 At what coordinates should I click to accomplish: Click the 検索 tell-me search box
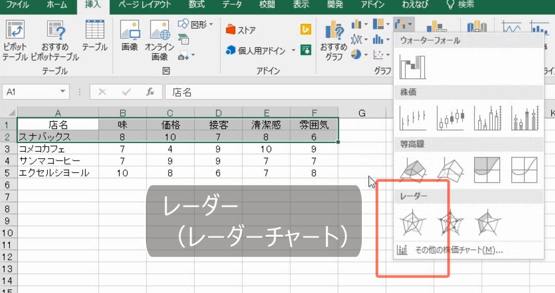pyautogui.click(x=460, y=5)
